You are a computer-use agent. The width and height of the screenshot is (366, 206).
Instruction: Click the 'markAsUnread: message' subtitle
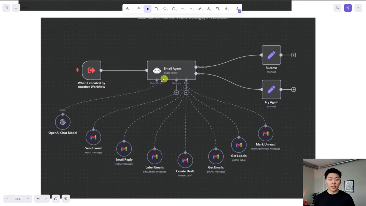(x=266, y=149)
